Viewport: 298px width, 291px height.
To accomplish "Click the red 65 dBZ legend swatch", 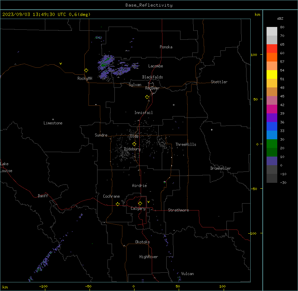I will 272,49.
